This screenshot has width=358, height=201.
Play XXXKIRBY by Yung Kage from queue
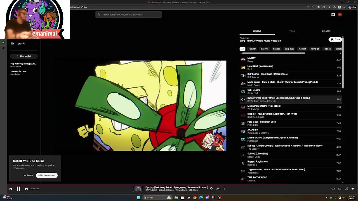[291, 131]
